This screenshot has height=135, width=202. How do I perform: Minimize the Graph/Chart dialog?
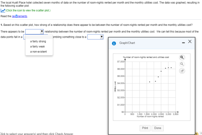[x=184, y=43]
